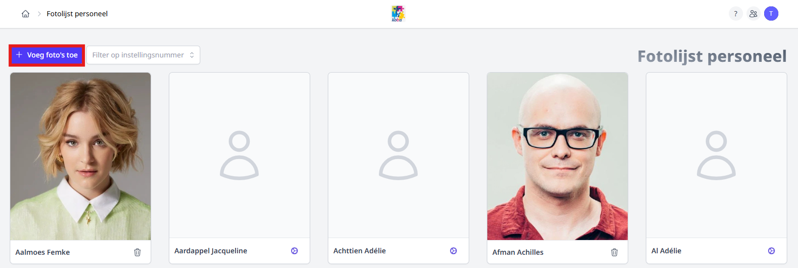Click the name Afman Achilles
Screen dimensions: 798x268
point(518,252)
